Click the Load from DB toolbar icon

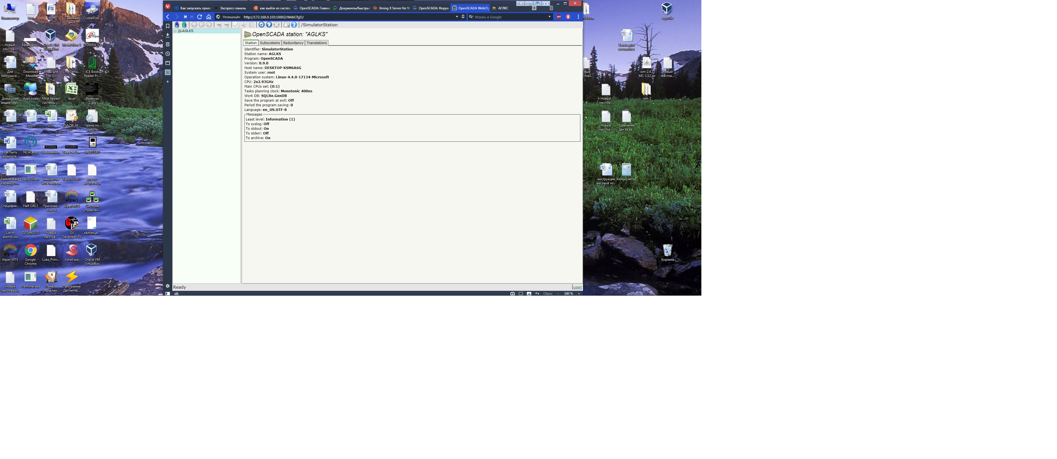coord(177,25)
